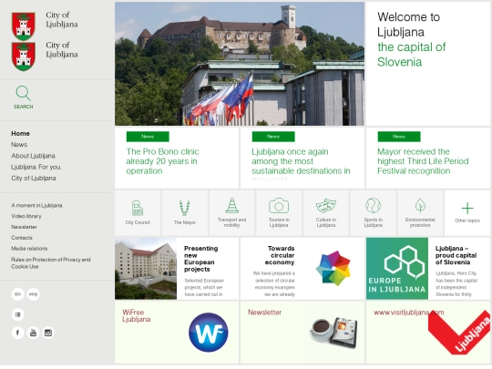Open Mayor received Third Life Period headline
The width and height of the screenshot is (492, 369).
[x=423, y=161]
